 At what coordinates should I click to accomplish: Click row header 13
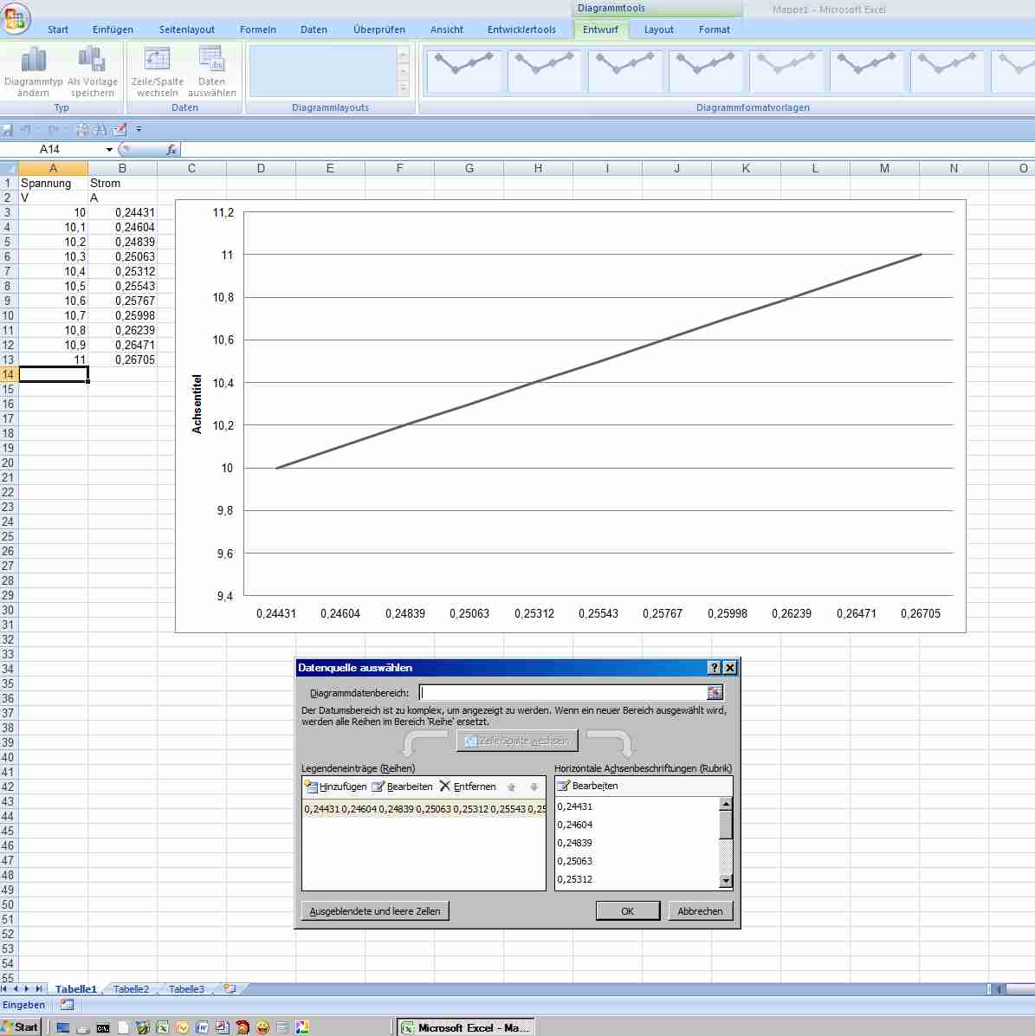click(x=8, y=360)
